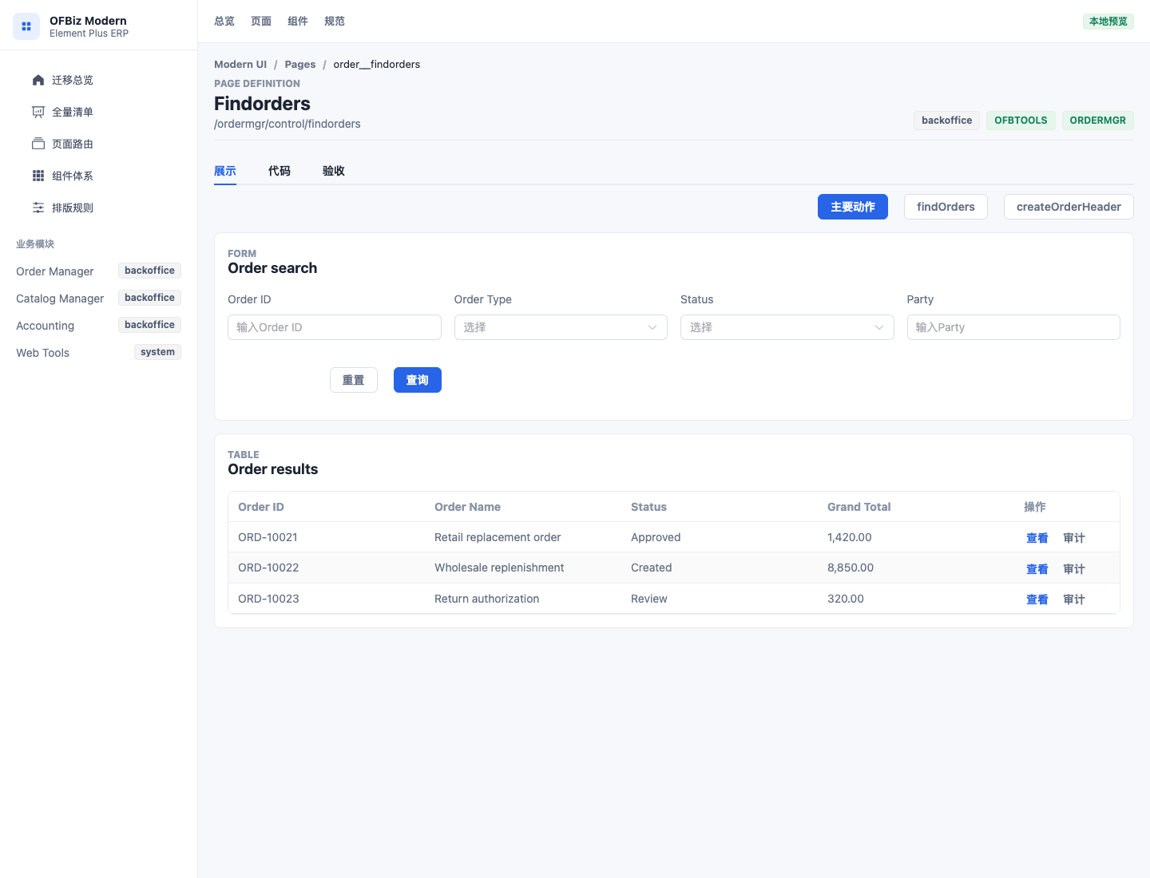Open the Order Type dropdown
1150x878 pixels.
pyautogui.click(x=561, y=327)
